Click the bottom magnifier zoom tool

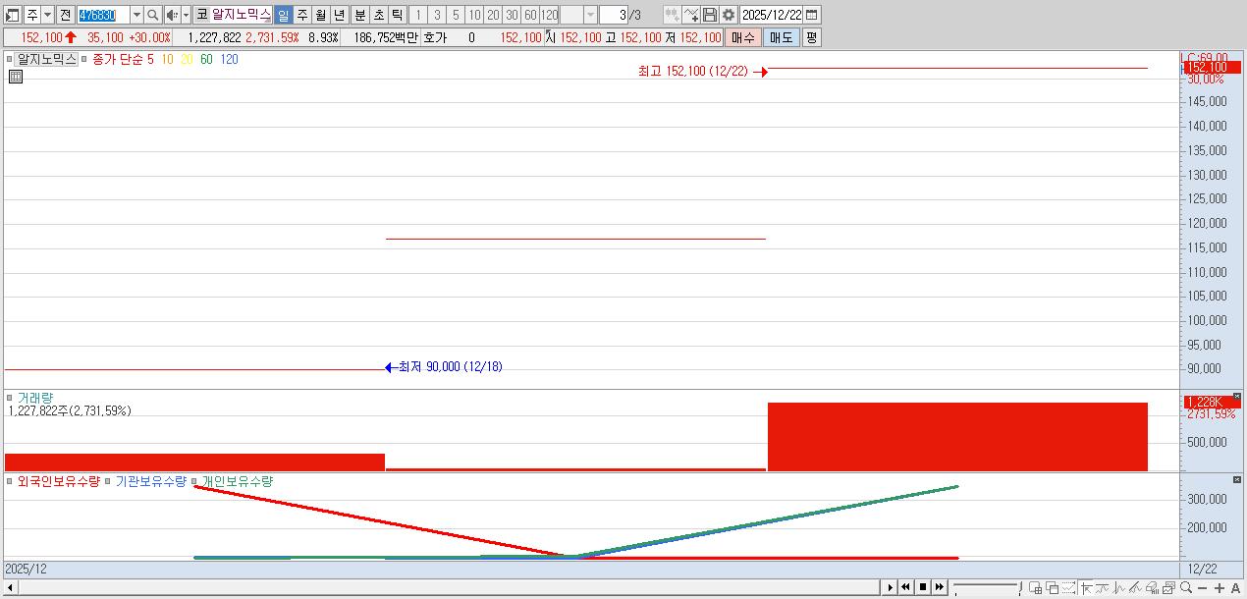click(1185, 587)
